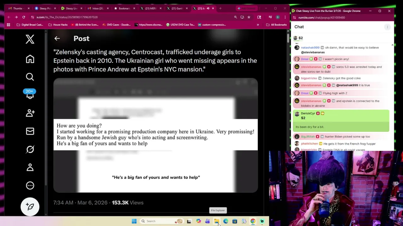Click DerickCyr's green $2 rant
Image resolution: width=403 pixels, height=226 pixels.
point(341,121)
